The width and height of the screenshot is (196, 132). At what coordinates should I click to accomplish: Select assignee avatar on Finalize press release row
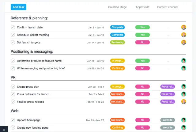click(x=183, y=102)
